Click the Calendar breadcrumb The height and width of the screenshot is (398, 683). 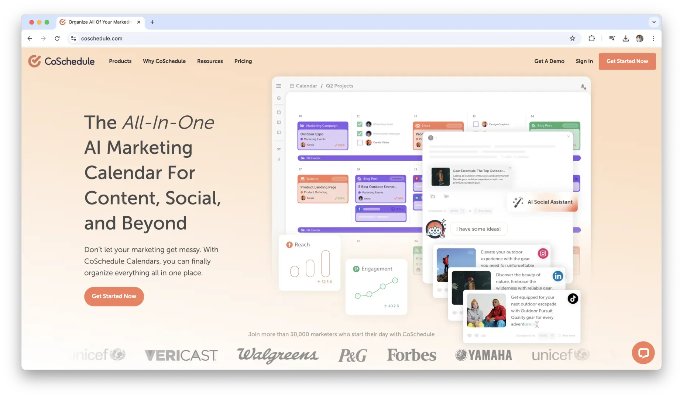303,86
